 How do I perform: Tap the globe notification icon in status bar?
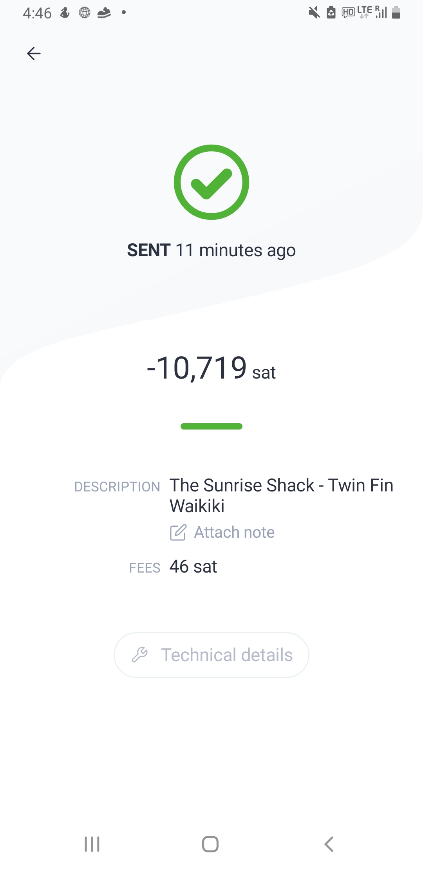[85, 13]
